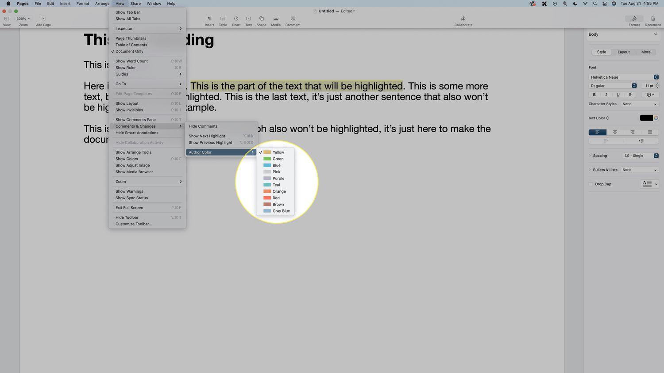Add a comment with Comment icon
Screen dimensions: 664x373
pyautogui.click(x=293, y=19)
